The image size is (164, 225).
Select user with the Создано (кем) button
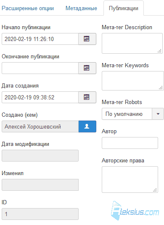pos(87,126)
